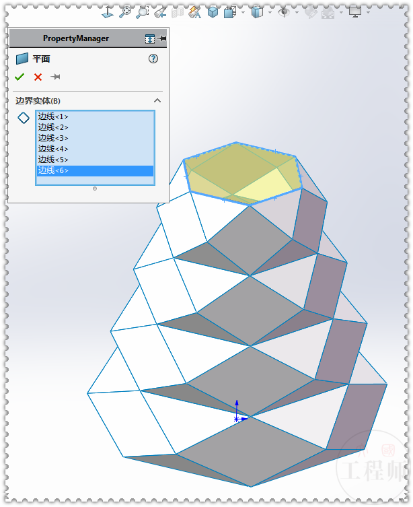Click Previous View icon
The image size is (413, 507).
[x=160, y=12]
